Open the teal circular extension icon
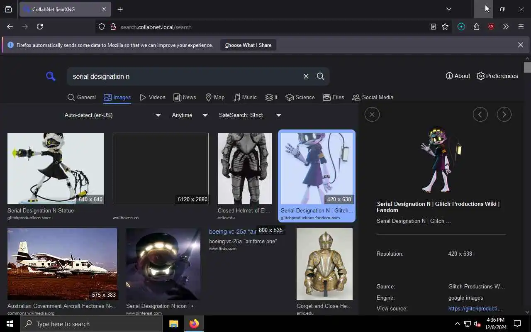The height and width of the screenshot is (332, 531). click(x=461, y=27)
